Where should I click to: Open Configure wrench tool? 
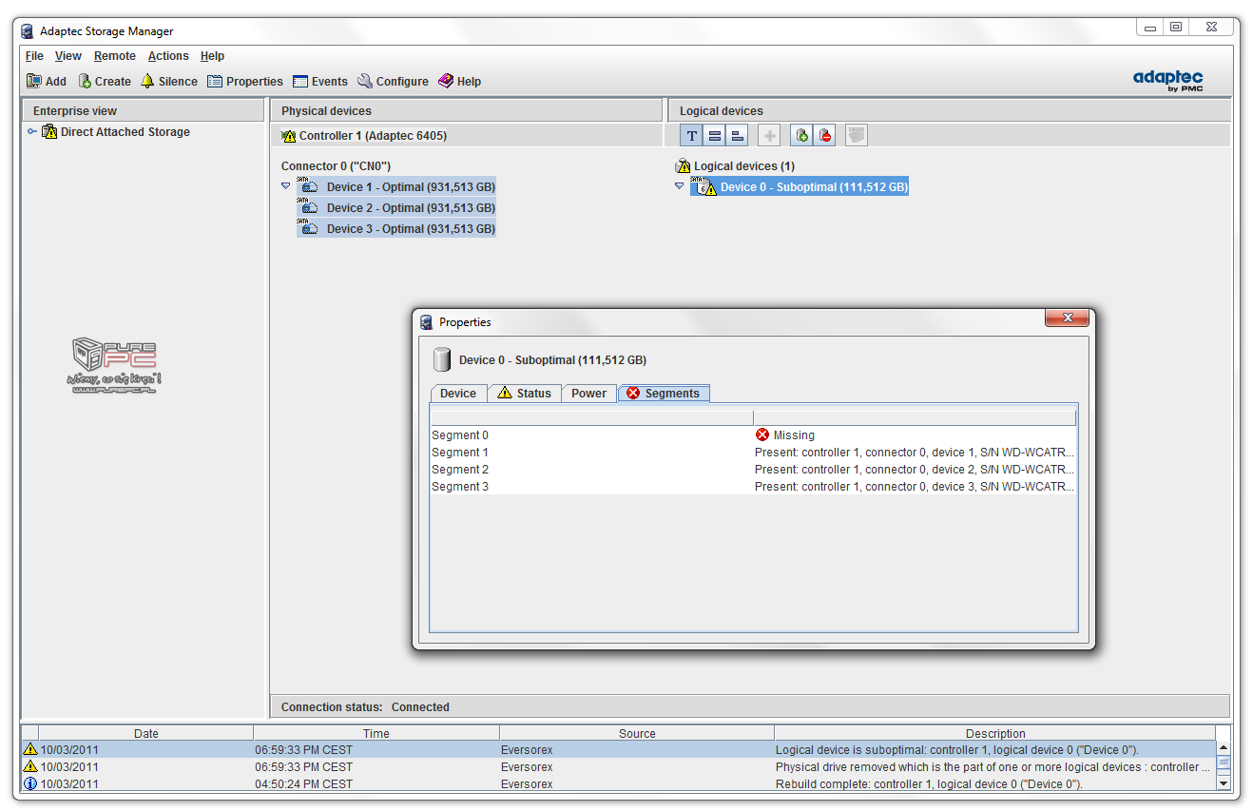click(365, 81)
